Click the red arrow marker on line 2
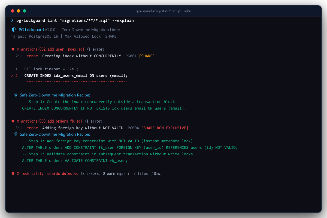This screenshot has height=218, width=327. tap(12, 75)
